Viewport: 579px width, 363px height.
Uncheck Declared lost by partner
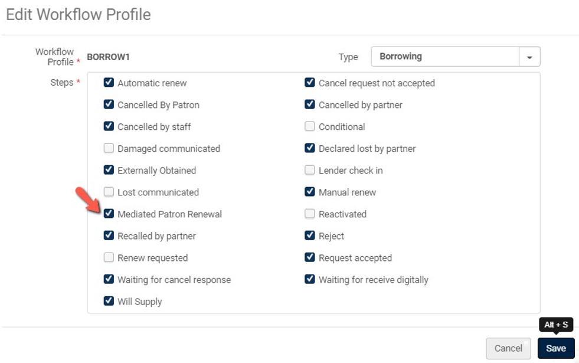[x=309, y=148]
